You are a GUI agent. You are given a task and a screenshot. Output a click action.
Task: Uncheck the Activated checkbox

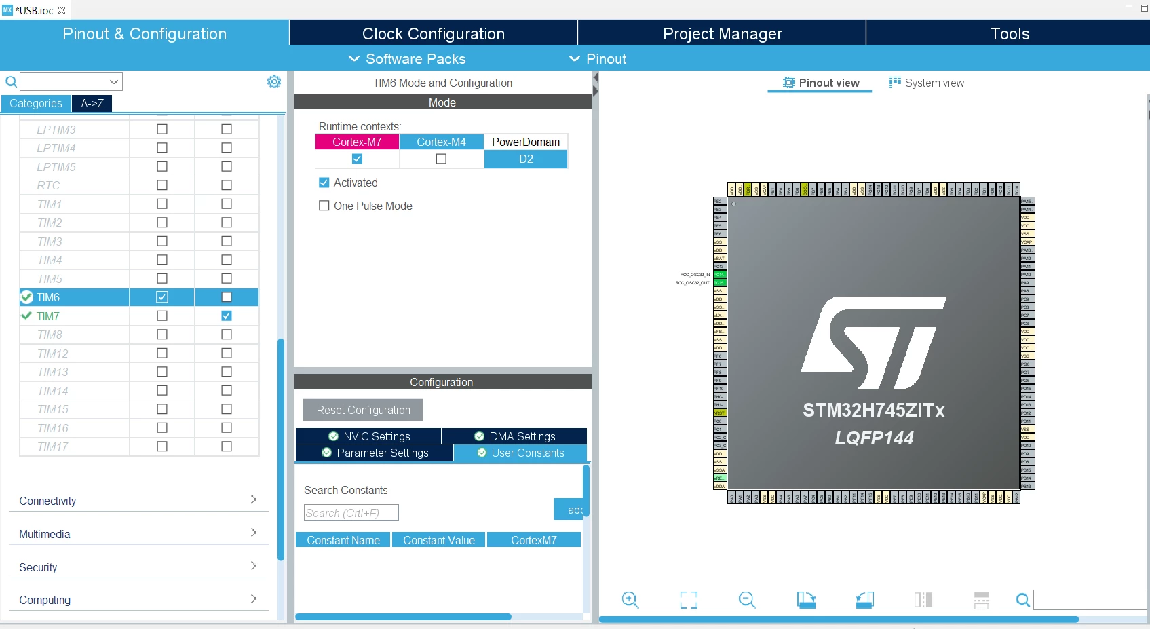(324, 183)
